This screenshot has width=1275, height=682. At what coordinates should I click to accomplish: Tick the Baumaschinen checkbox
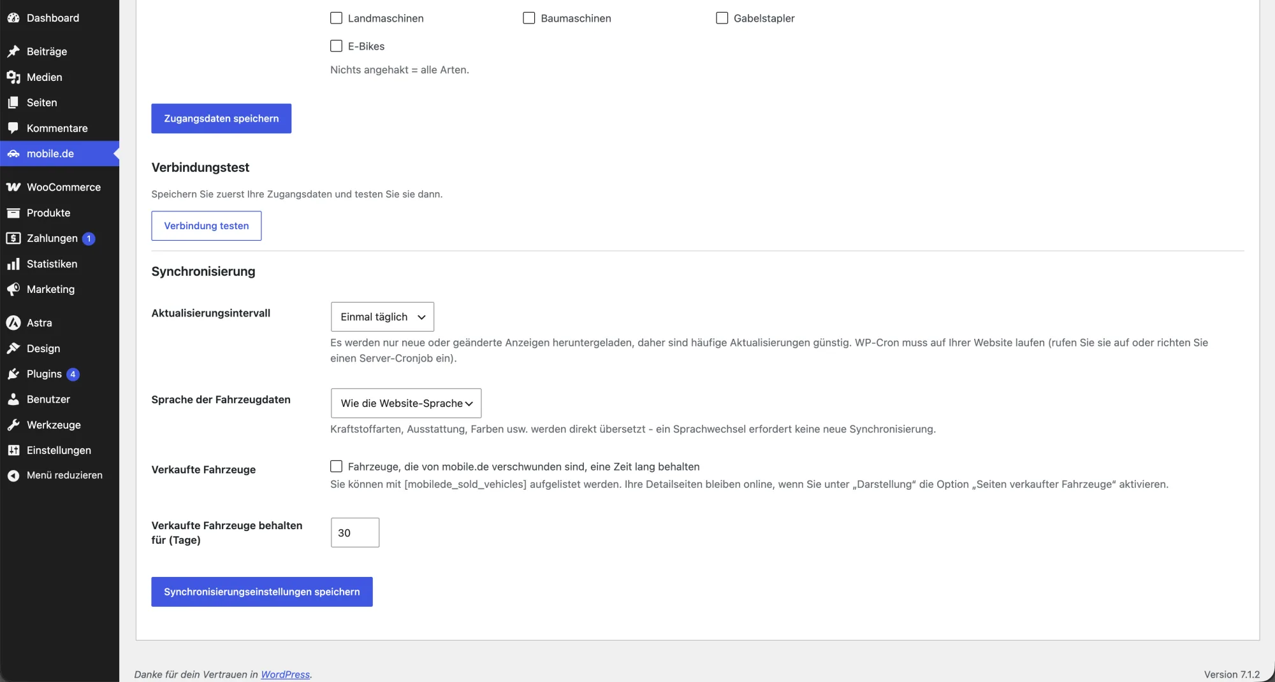[x=529, y=18]
